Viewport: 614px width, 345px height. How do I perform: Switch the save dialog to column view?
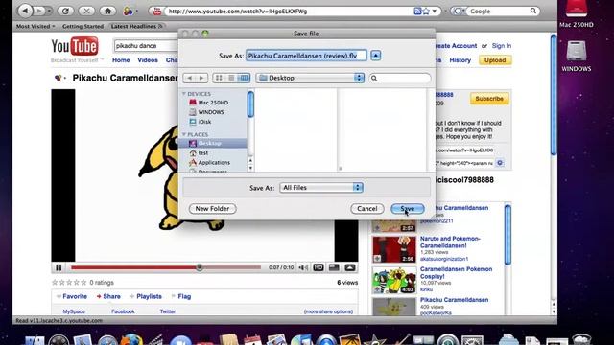point(244,78)
